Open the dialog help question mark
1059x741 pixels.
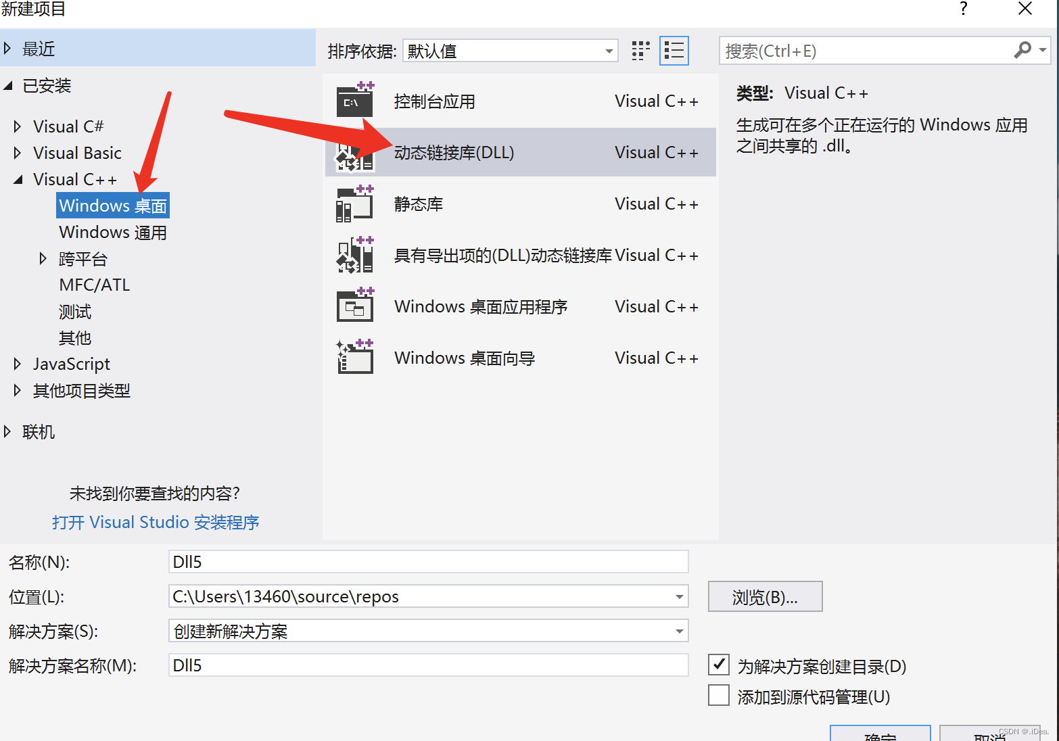pos(964,9)
